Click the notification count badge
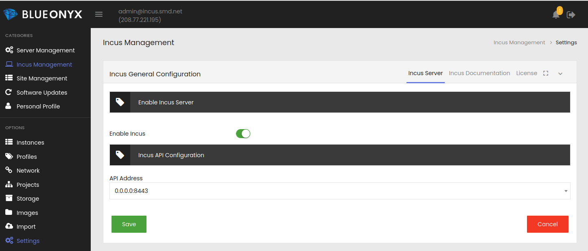Screen dimensions: 588x251 tap(560, 11)
